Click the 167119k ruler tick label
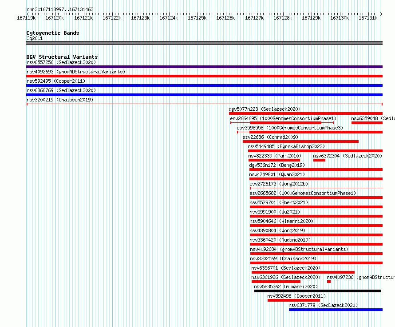Screen dimensions: 395x327 pos(26,18)
